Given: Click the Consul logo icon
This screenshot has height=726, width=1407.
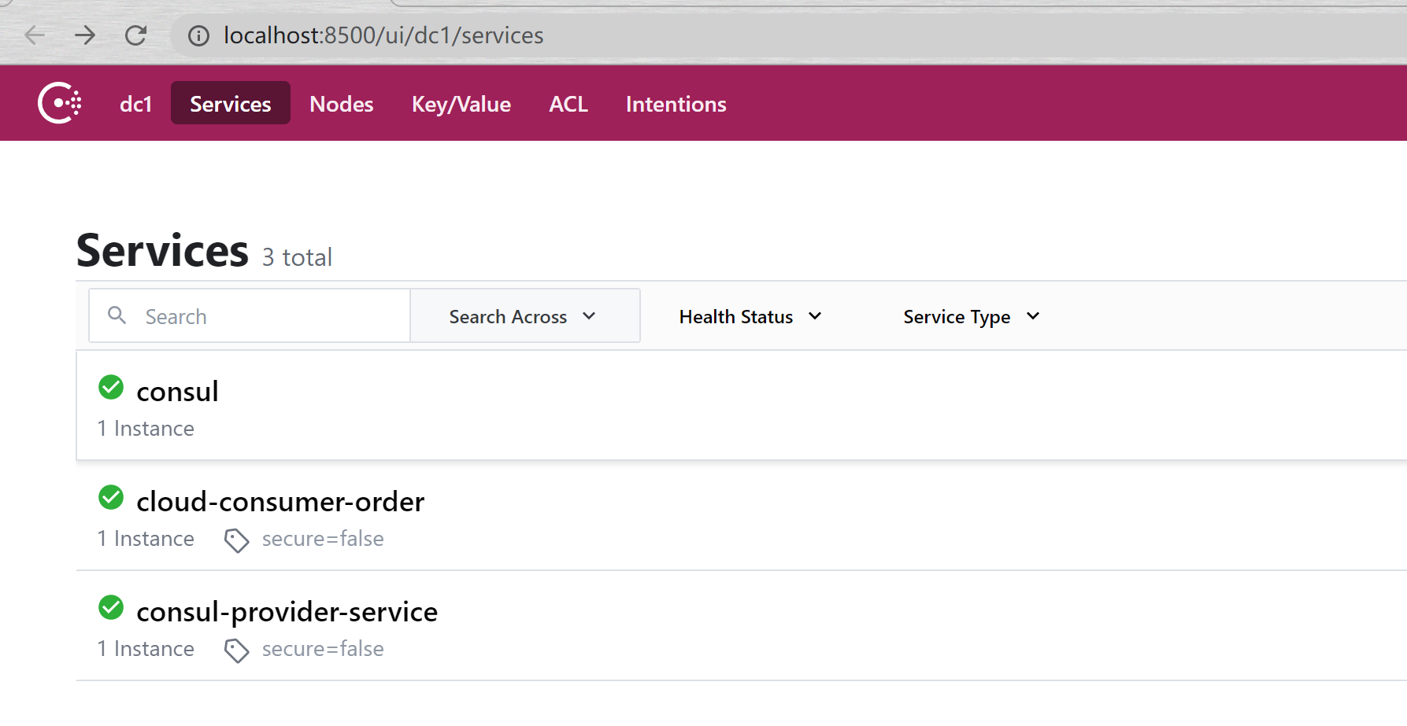Looking at the screenshot, I should 60,103.
